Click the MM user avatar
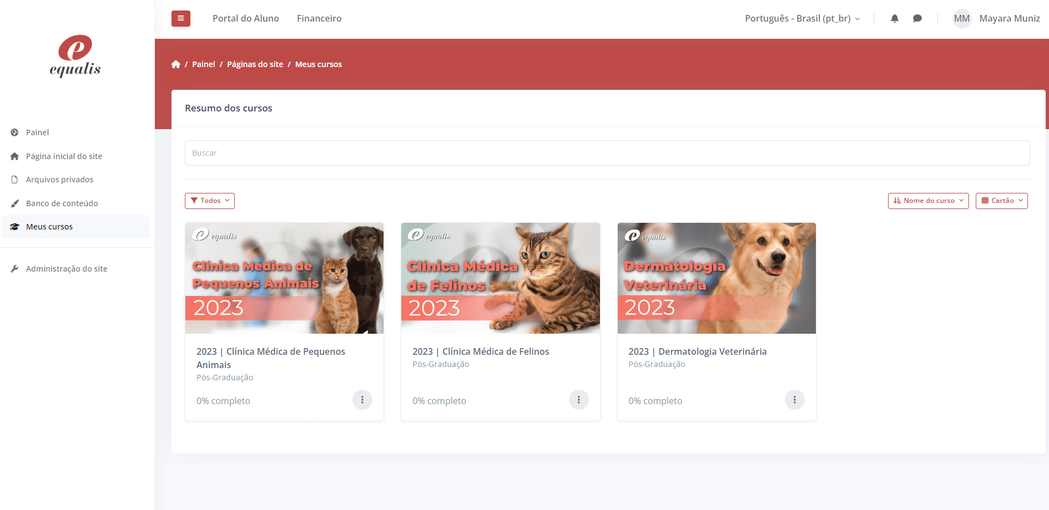Viewport: 1049px width, 510px height. click(961, 18)
